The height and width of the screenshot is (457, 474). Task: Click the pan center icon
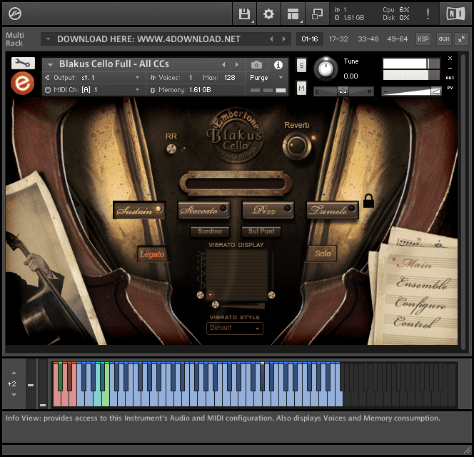[343, 91]
